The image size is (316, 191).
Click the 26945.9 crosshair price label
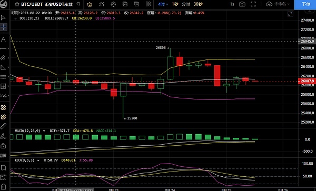(x=307, y=42)
